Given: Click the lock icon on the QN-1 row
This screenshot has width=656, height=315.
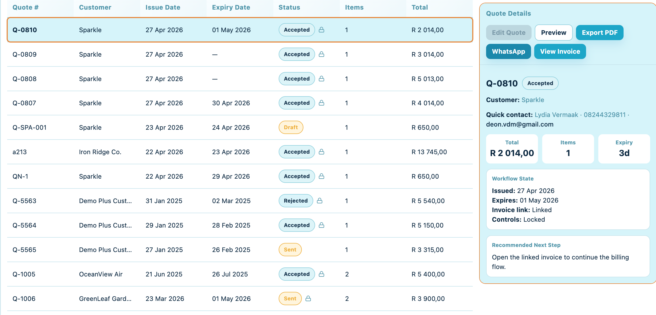Looking at the screenshot, I should (321, 176).
